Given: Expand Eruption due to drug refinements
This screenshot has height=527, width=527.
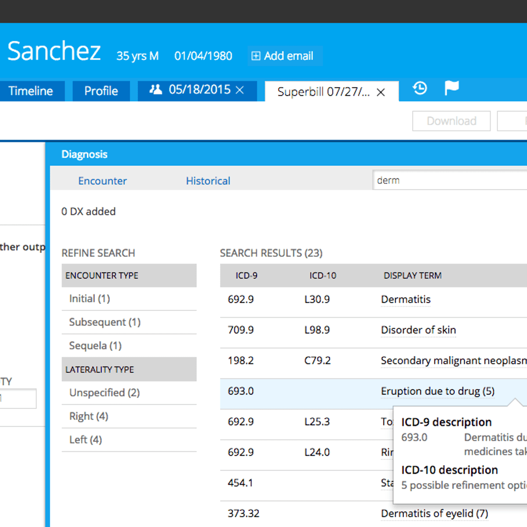Looking at the screenshot, I should [437, 391].
